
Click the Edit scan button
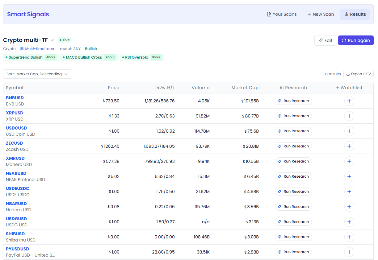click(x=325, y=40)
